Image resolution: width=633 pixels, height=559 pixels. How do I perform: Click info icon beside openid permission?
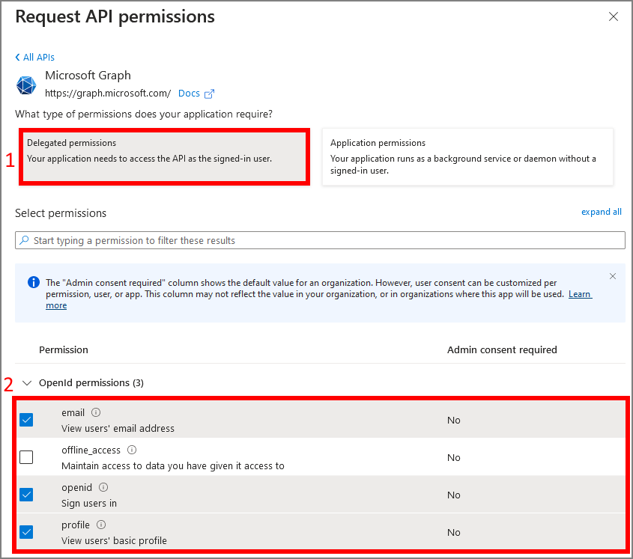(103, 487)
